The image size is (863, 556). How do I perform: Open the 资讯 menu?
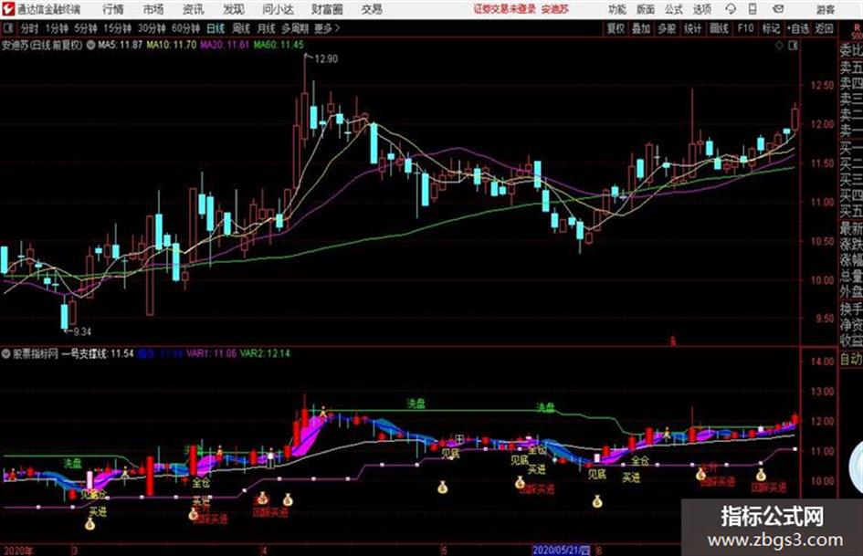pos(193,9)
